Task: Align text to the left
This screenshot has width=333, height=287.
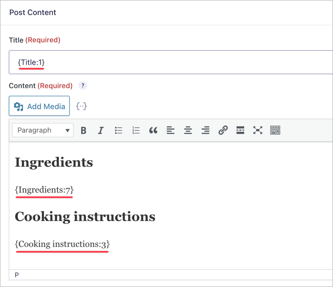Action: pos(170,130)
